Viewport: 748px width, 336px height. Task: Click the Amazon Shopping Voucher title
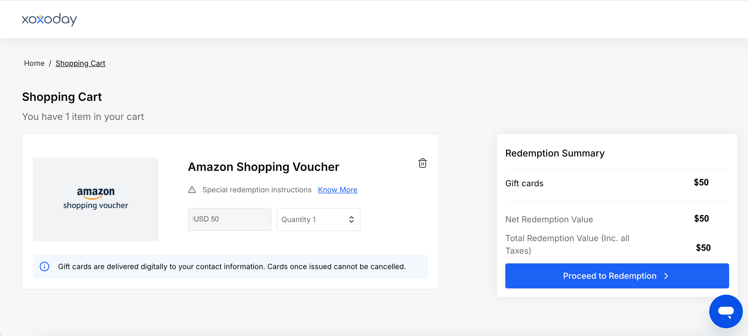pos(263,167)
